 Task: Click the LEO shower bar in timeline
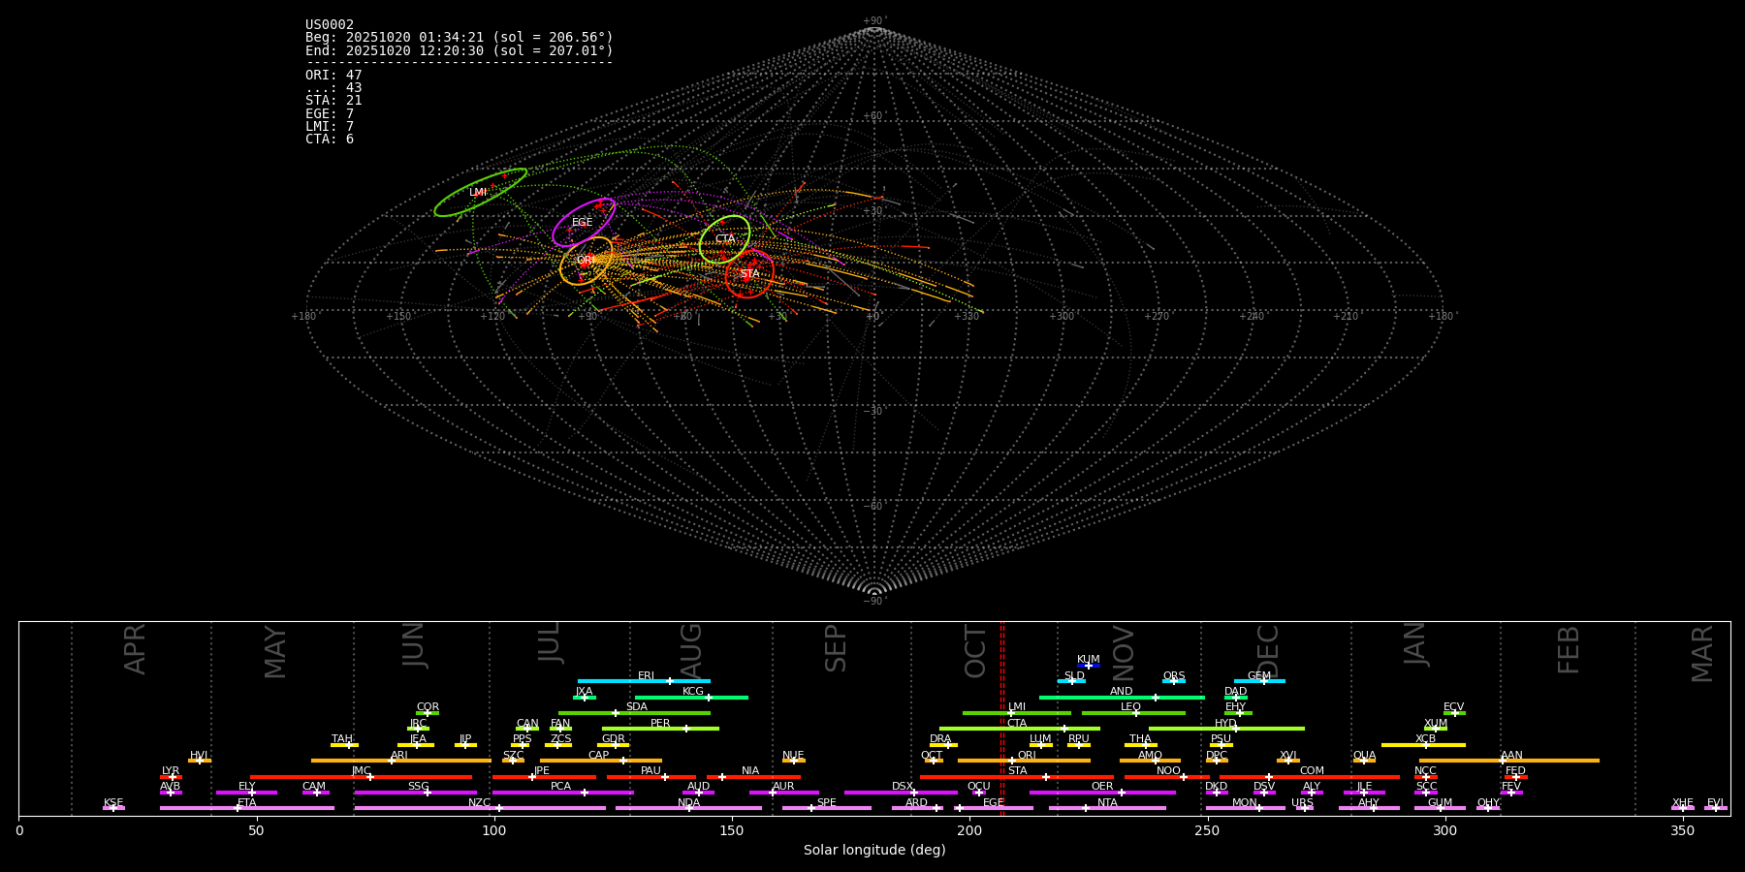coord(1133,712)
